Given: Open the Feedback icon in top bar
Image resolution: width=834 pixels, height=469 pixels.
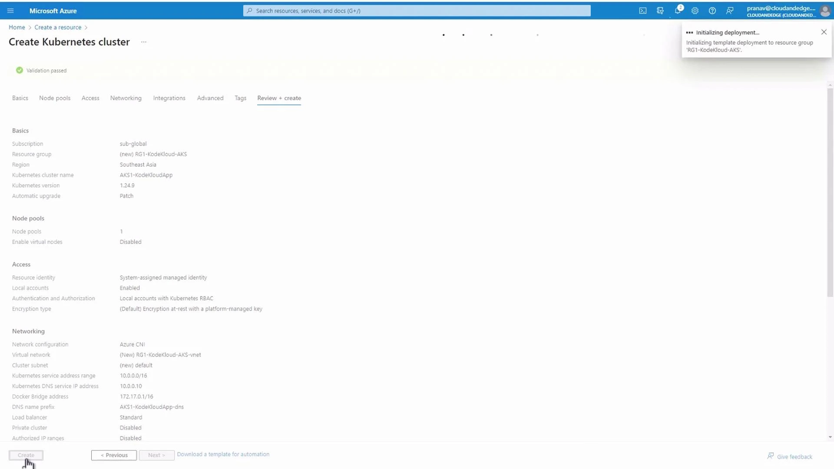Looking at the screenshot, I should tap(729, 10).
